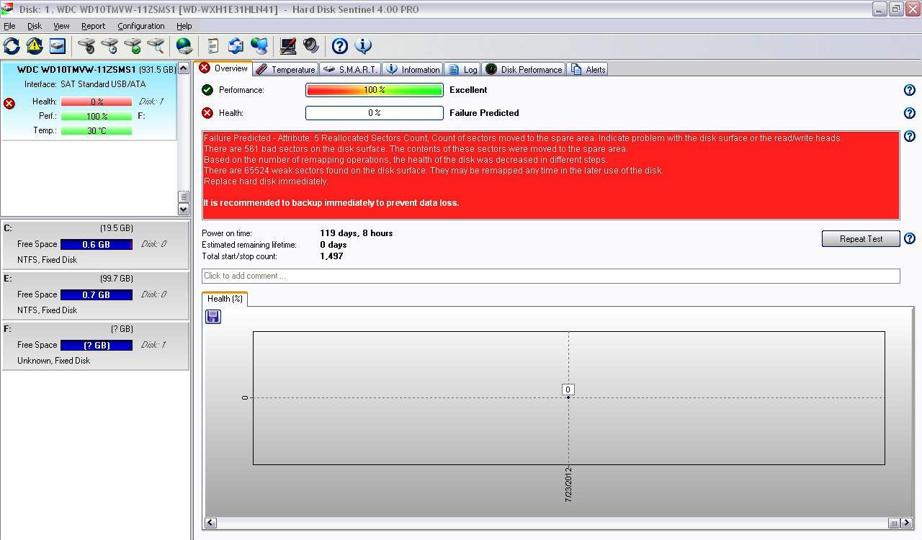The width and height of the screenshot is (922, 540).
Task: Click the 'Excellent' performance status text
Action: point(468,90)
